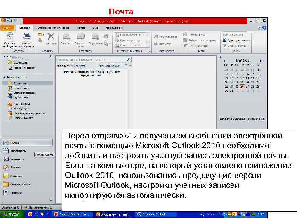Screen dimensions: 297x223
Task: Open the Outbox (Исходящие) folder
Action: (19, 109)
